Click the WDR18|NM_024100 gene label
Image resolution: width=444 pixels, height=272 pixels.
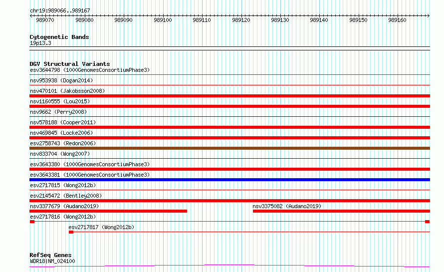[52, 261]
